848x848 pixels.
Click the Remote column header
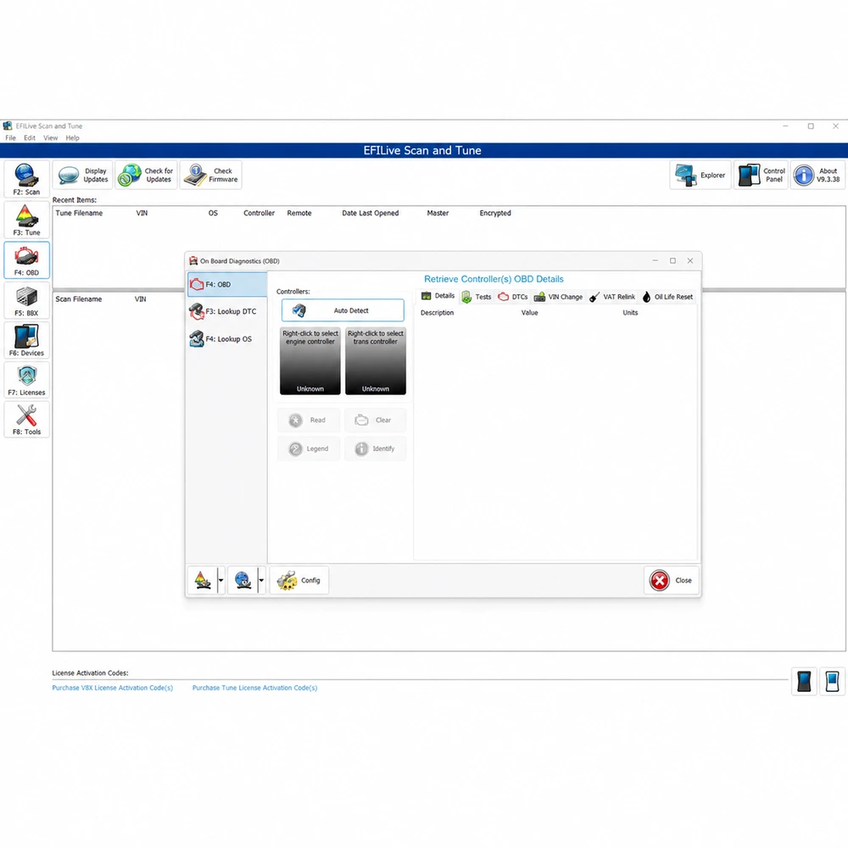[299, 213]
